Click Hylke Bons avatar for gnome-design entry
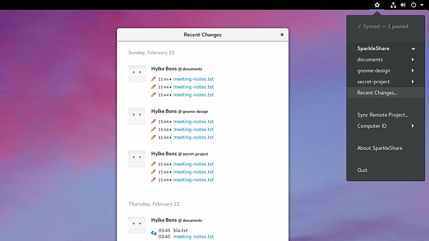The height and width of the screenshot is (241, 429). click(137, 117)
